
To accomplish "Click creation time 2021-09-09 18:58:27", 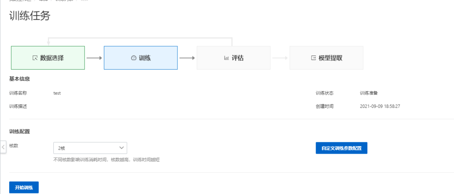I will [x=380, y=106].
